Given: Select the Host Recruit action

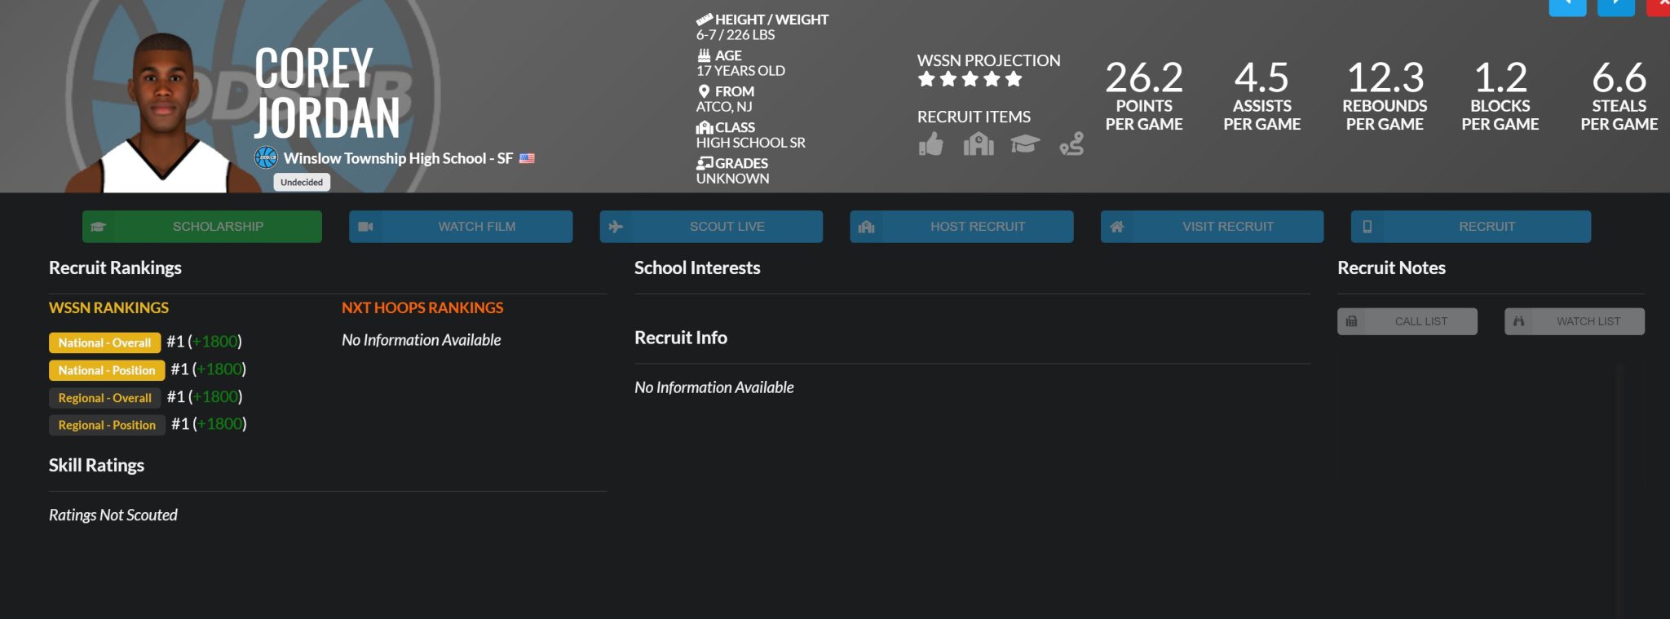Looking at the screenshot, I should click(x=961, y=227).
